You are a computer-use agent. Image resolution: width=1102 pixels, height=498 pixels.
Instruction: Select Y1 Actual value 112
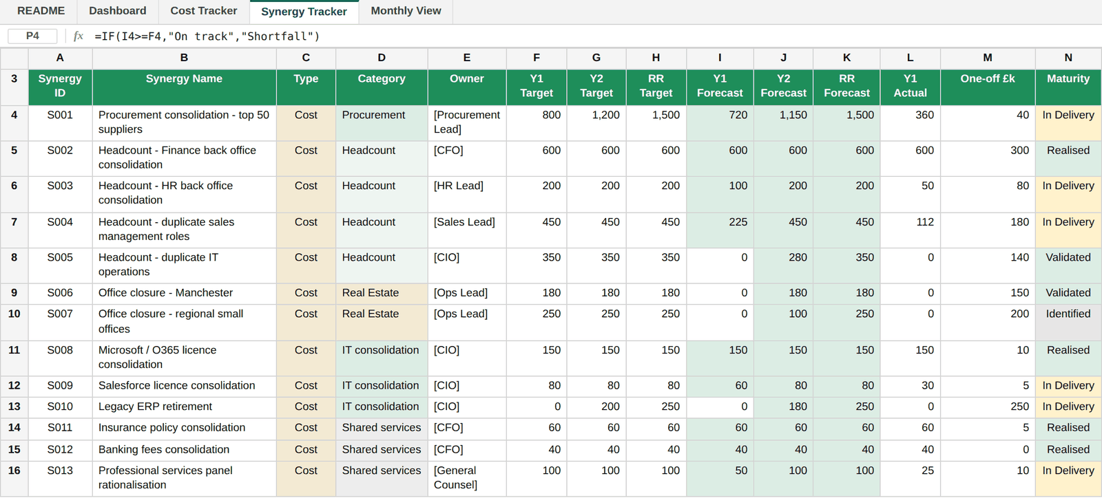[x=910, y=230]
